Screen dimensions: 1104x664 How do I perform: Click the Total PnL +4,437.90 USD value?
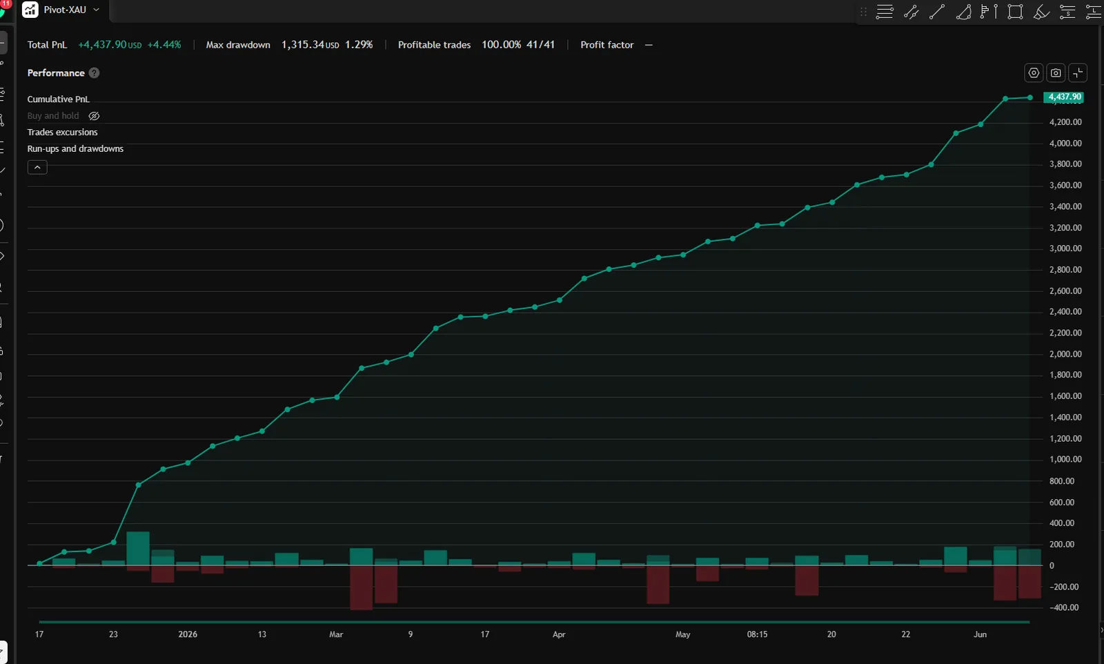coord(110,44)
